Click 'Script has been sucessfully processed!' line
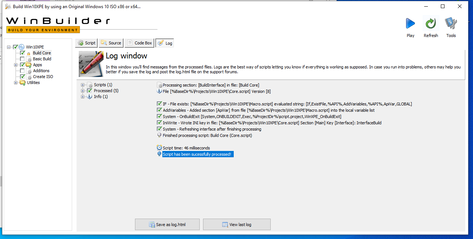Screen dimensions: 473x239 [x=198, y=154]
